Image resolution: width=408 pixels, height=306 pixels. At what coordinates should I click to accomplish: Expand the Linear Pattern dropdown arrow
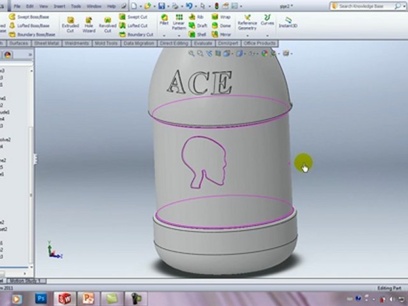coord(179,35)
